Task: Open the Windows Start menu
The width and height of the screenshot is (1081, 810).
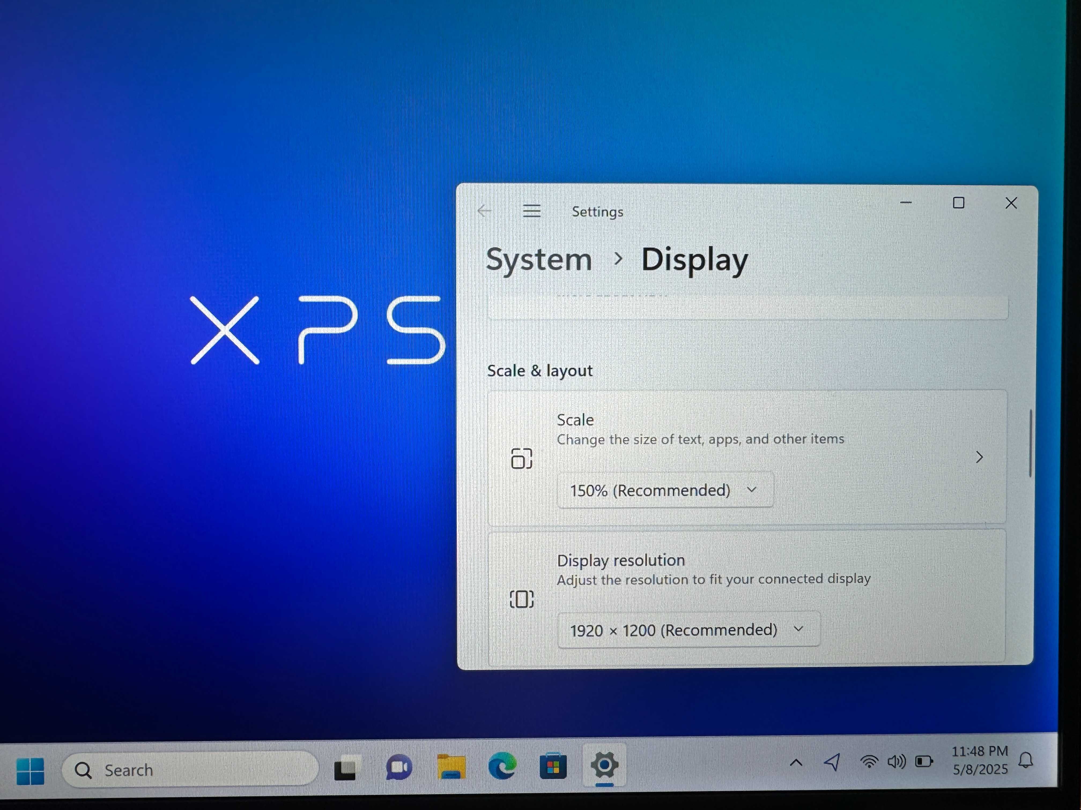Action: pyautogui.click(x=30, y=771)
